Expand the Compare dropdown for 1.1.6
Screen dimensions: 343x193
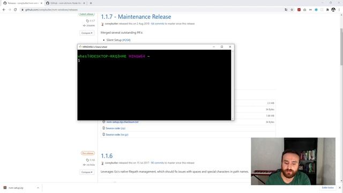[x=87, y=172]
